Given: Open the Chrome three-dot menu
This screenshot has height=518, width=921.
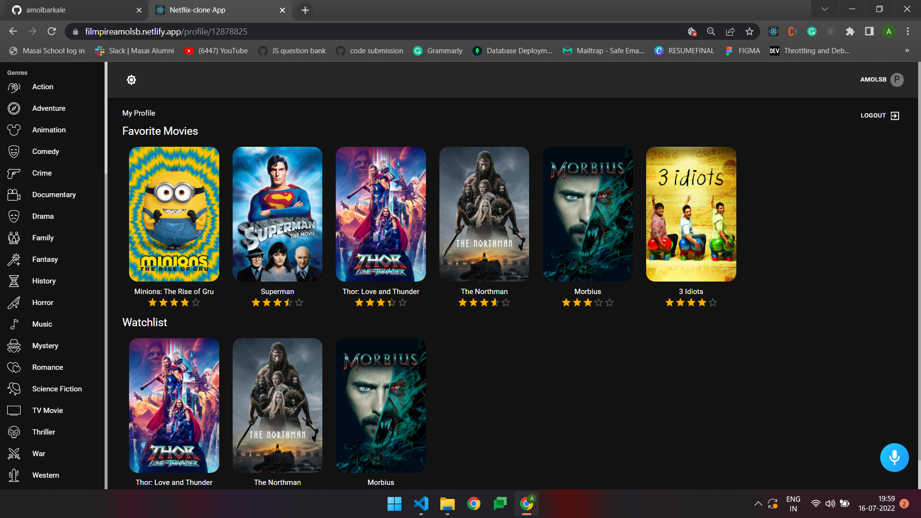Looking at the screenshot, I should pos(908,31).
